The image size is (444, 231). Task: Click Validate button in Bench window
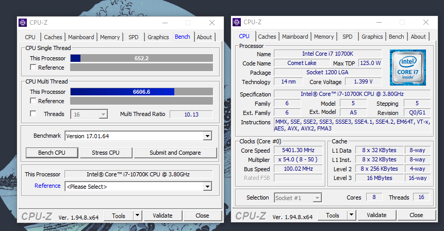162,216
